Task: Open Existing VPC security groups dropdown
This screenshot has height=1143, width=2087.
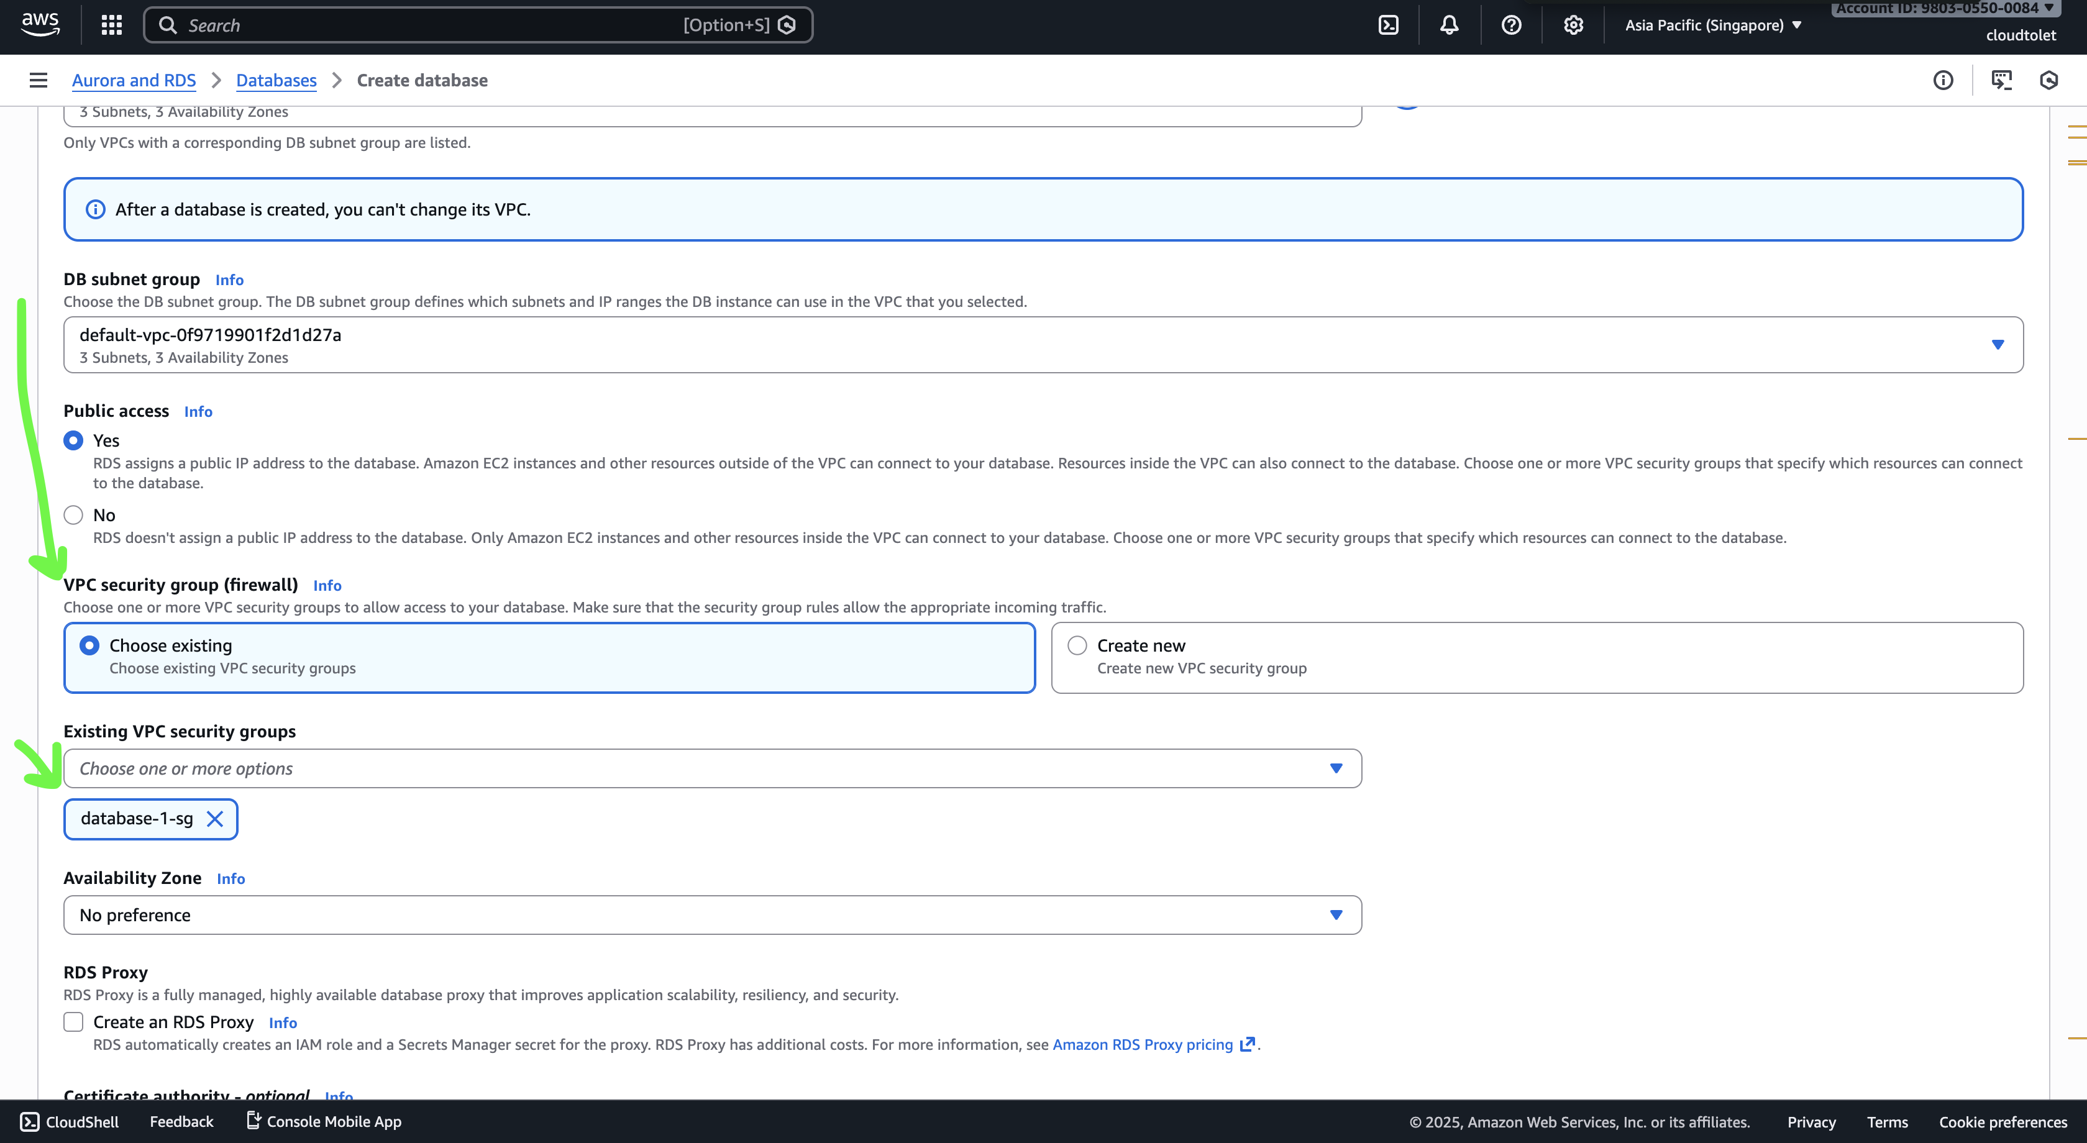Action: [711, 769]
